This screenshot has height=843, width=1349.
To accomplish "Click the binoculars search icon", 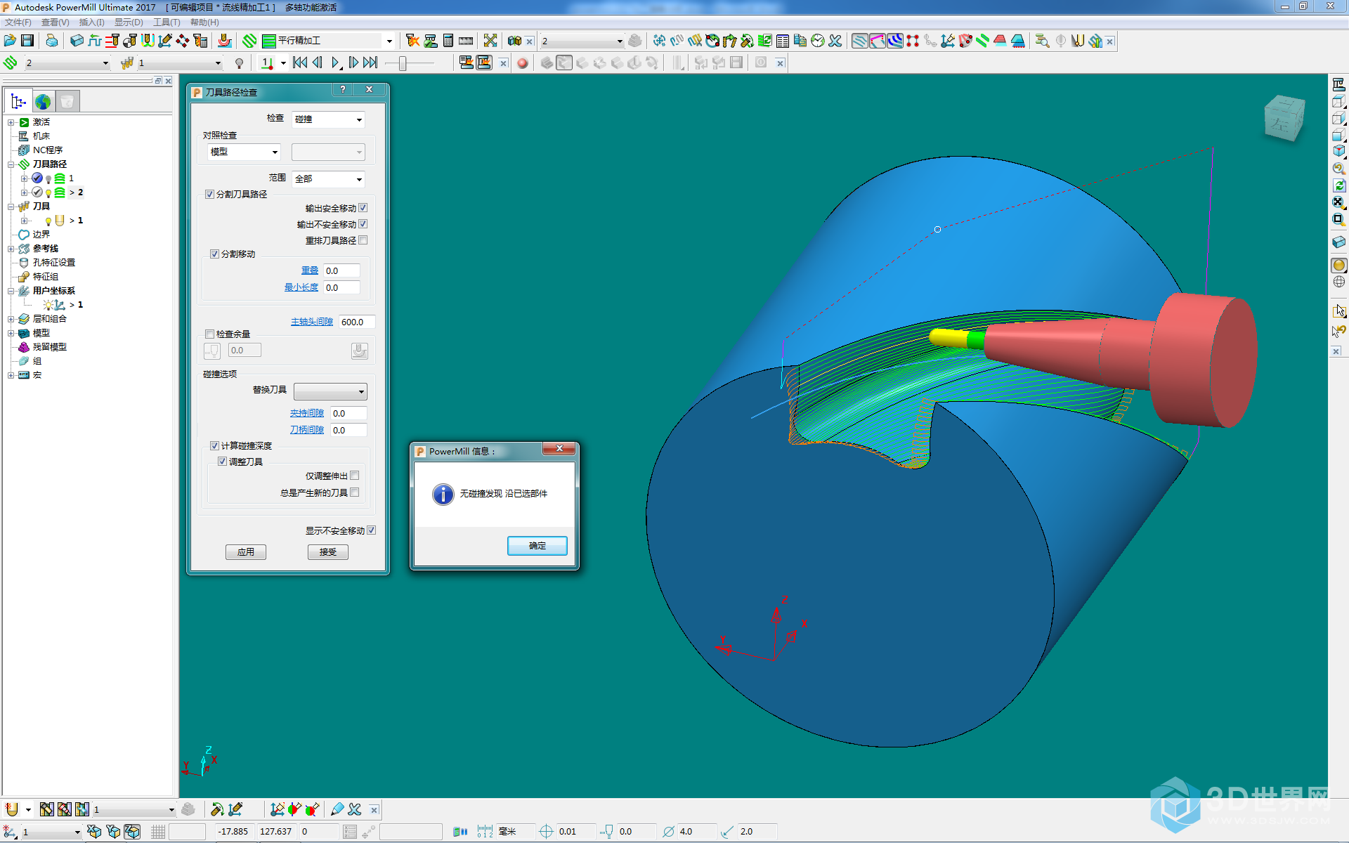I will click(514, 41).
